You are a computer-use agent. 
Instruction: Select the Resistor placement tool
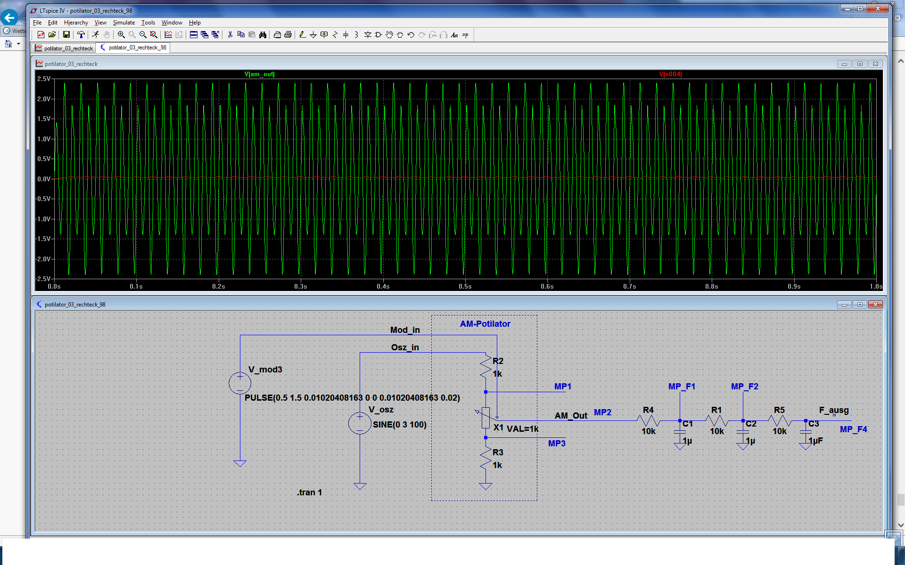[335, 35]
